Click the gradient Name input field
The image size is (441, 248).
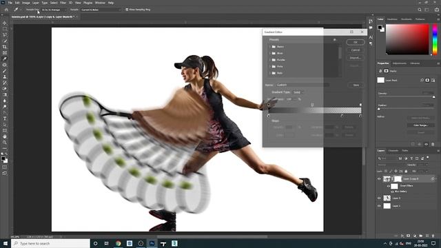pos(302,85)
